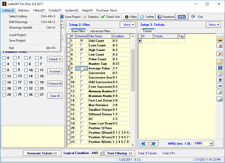The width and height of the screenshot is (225, 163).
Task: Open the Help(H) menu
Action: (x=87, y=10)
